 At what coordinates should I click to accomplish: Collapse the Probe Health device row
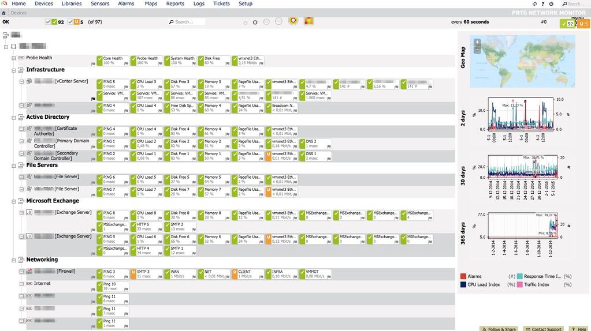click(13, 58)
